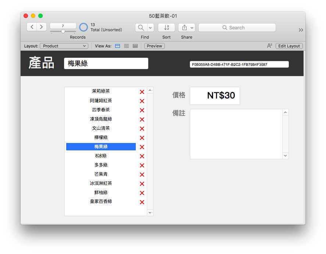The height and width of the screenshot is (254, 326).
Task: Delete the 阿薩姆紅茶 row with red X
Action: click(142, 101)
